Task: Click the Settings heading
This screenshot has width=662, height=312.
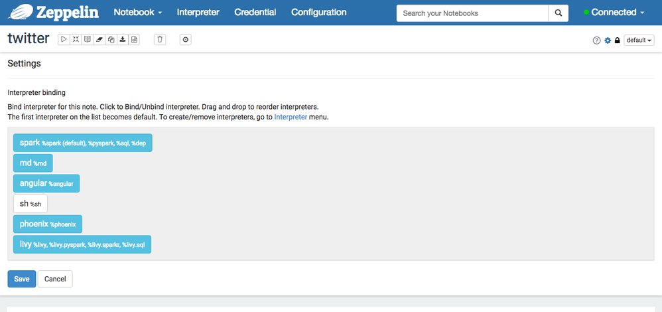Action: point(24,64)
